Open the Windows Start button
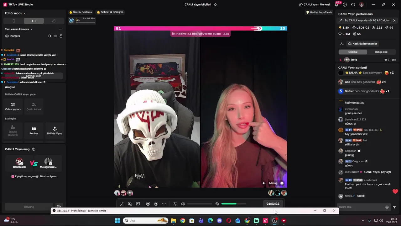Image resolution: width=401 pixels, height=226 pixels. tap(117, 221)
